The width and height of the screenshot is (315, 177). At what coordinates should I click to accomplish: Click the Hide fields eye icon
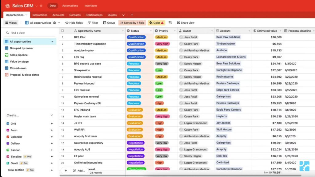click(67, 23)
